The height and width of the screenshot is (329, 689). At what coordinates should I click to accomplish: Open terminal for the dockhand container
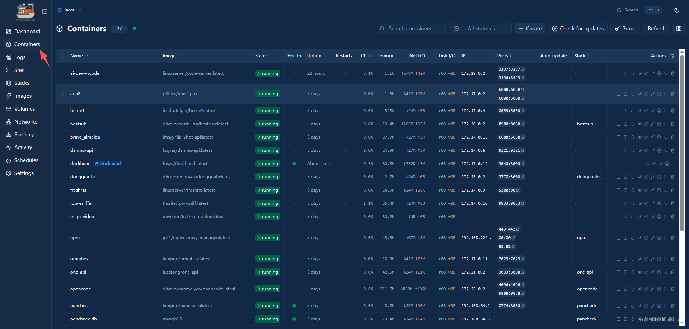coord(674,164)
